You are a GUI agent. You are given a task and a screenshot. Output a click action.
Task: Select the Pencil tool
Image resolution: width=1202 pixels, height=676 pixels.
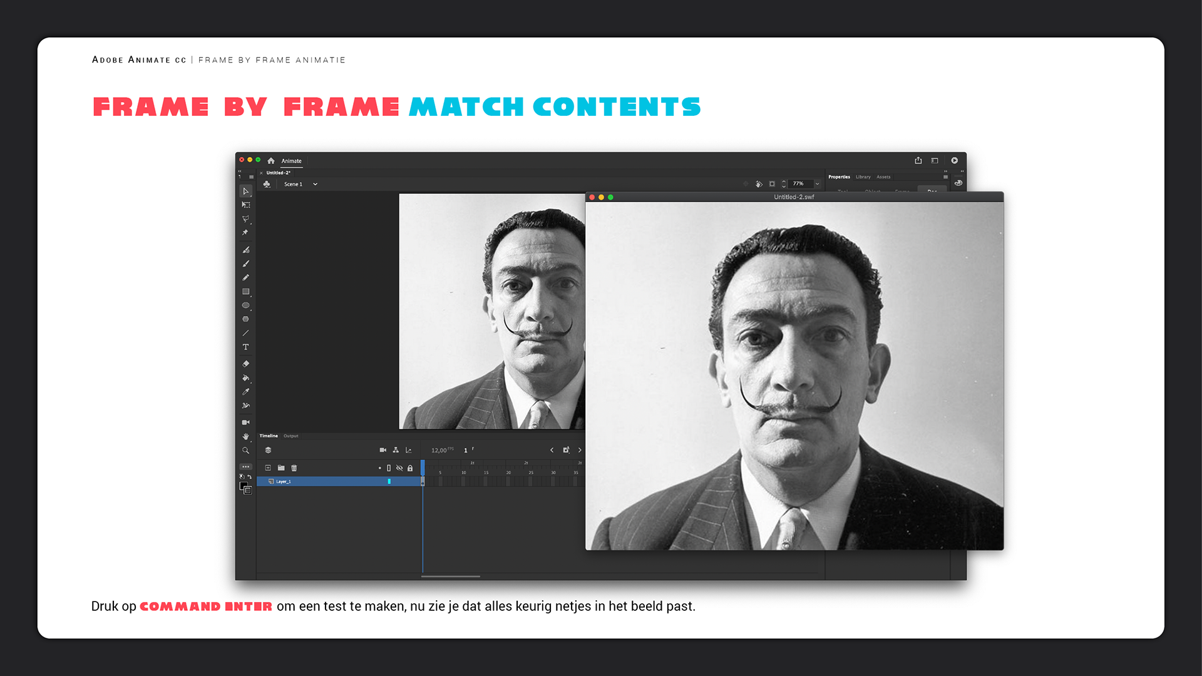[x=245, y=277]
